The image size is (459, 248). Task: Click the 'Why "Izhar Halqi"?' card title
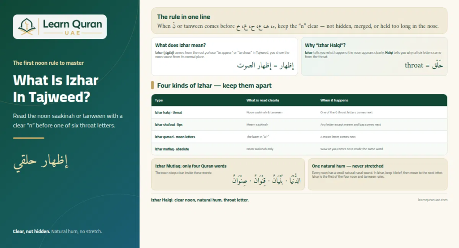click(325, 45)
